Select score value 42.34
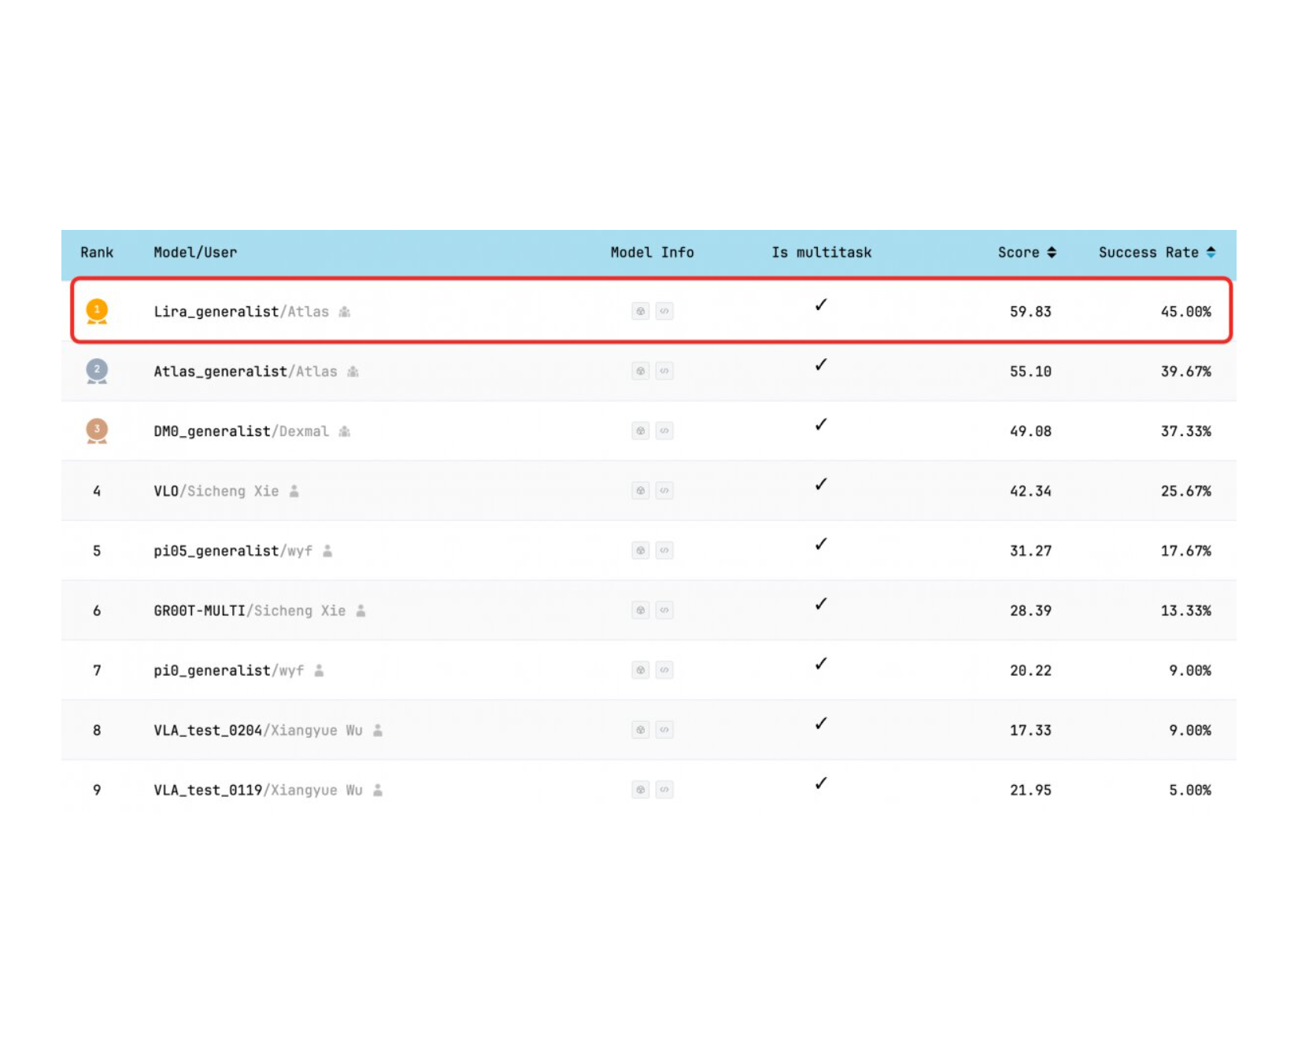1298x1044 pixels. [1030, 491]
